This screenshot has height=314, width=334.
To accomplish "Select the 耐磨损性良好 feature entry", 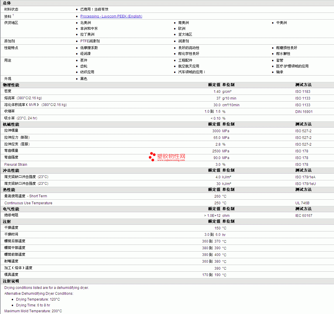I will 287,48.
